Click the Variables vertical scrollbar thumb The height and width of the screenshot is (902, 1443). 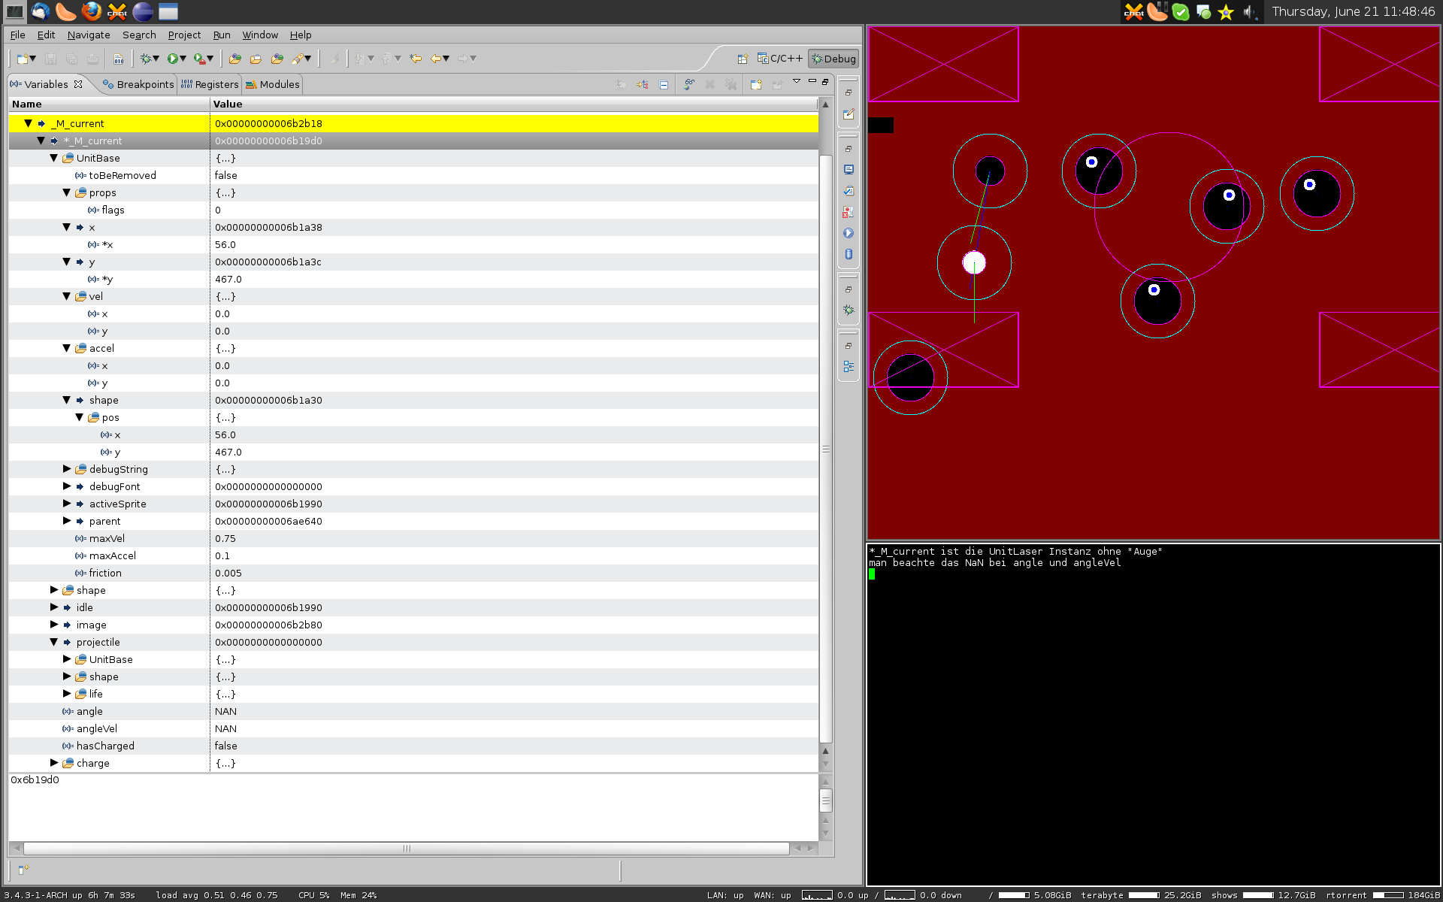tap(825, 449)
